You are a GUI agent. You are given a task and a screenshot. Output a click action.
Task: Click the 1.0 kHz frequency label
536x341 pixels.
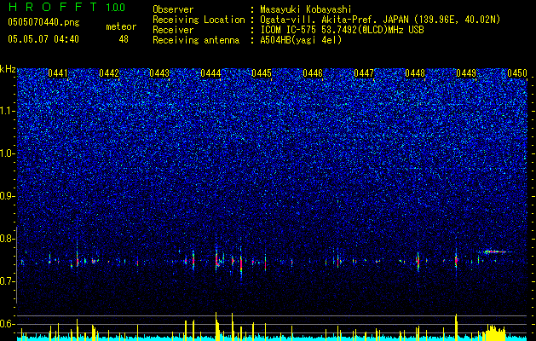[x=8, y=153]
